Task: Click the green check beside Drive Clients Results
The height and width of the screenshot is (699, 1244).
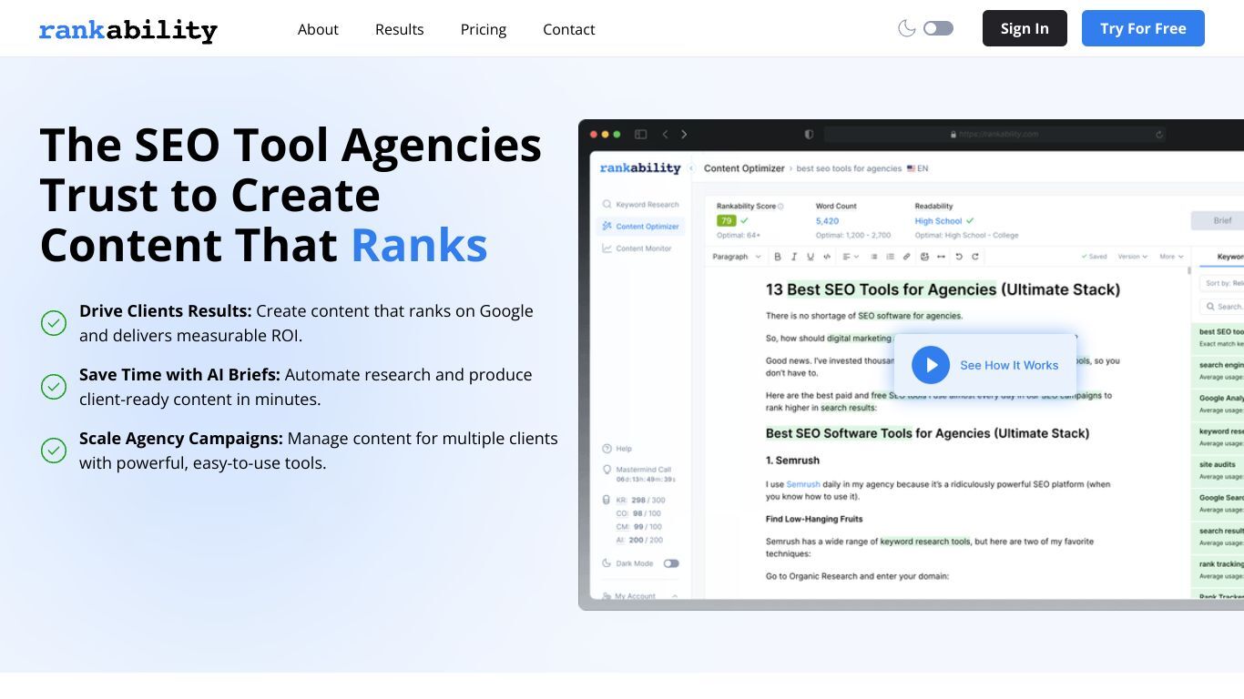Action: (54, 323)
